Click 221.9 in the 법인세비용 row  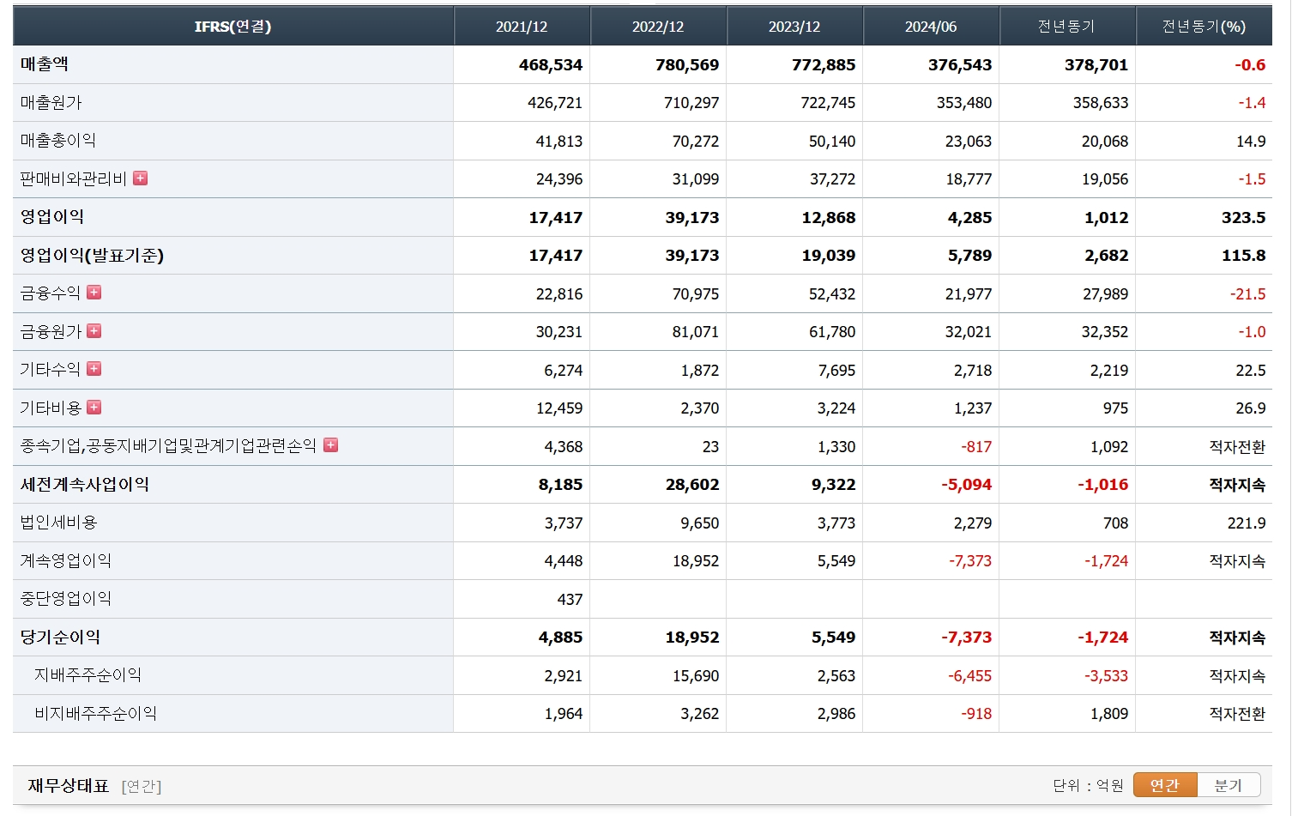(x=1247, y=523)
